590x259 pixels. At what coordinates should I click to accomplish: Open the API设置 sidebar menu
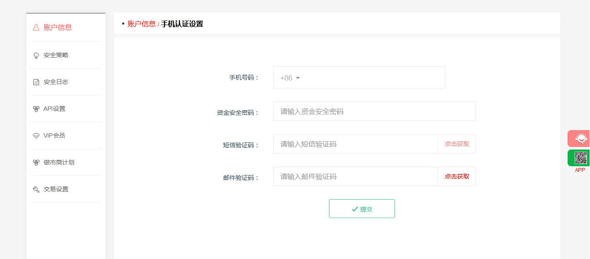tap(66, 109)
